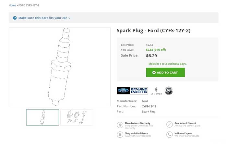Click the Lincoln brand logo
The image size is (227, 145).
(156, 91)
